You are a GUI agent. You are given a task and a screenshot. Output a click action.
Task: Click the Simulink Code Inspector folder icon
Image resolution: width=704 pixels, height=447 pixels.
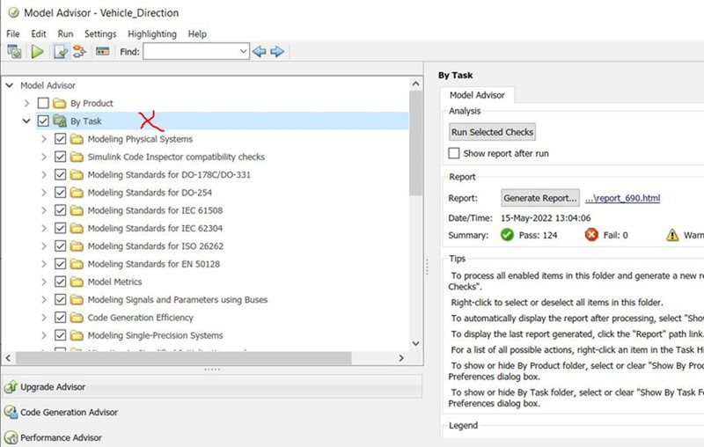pos(77,158)
